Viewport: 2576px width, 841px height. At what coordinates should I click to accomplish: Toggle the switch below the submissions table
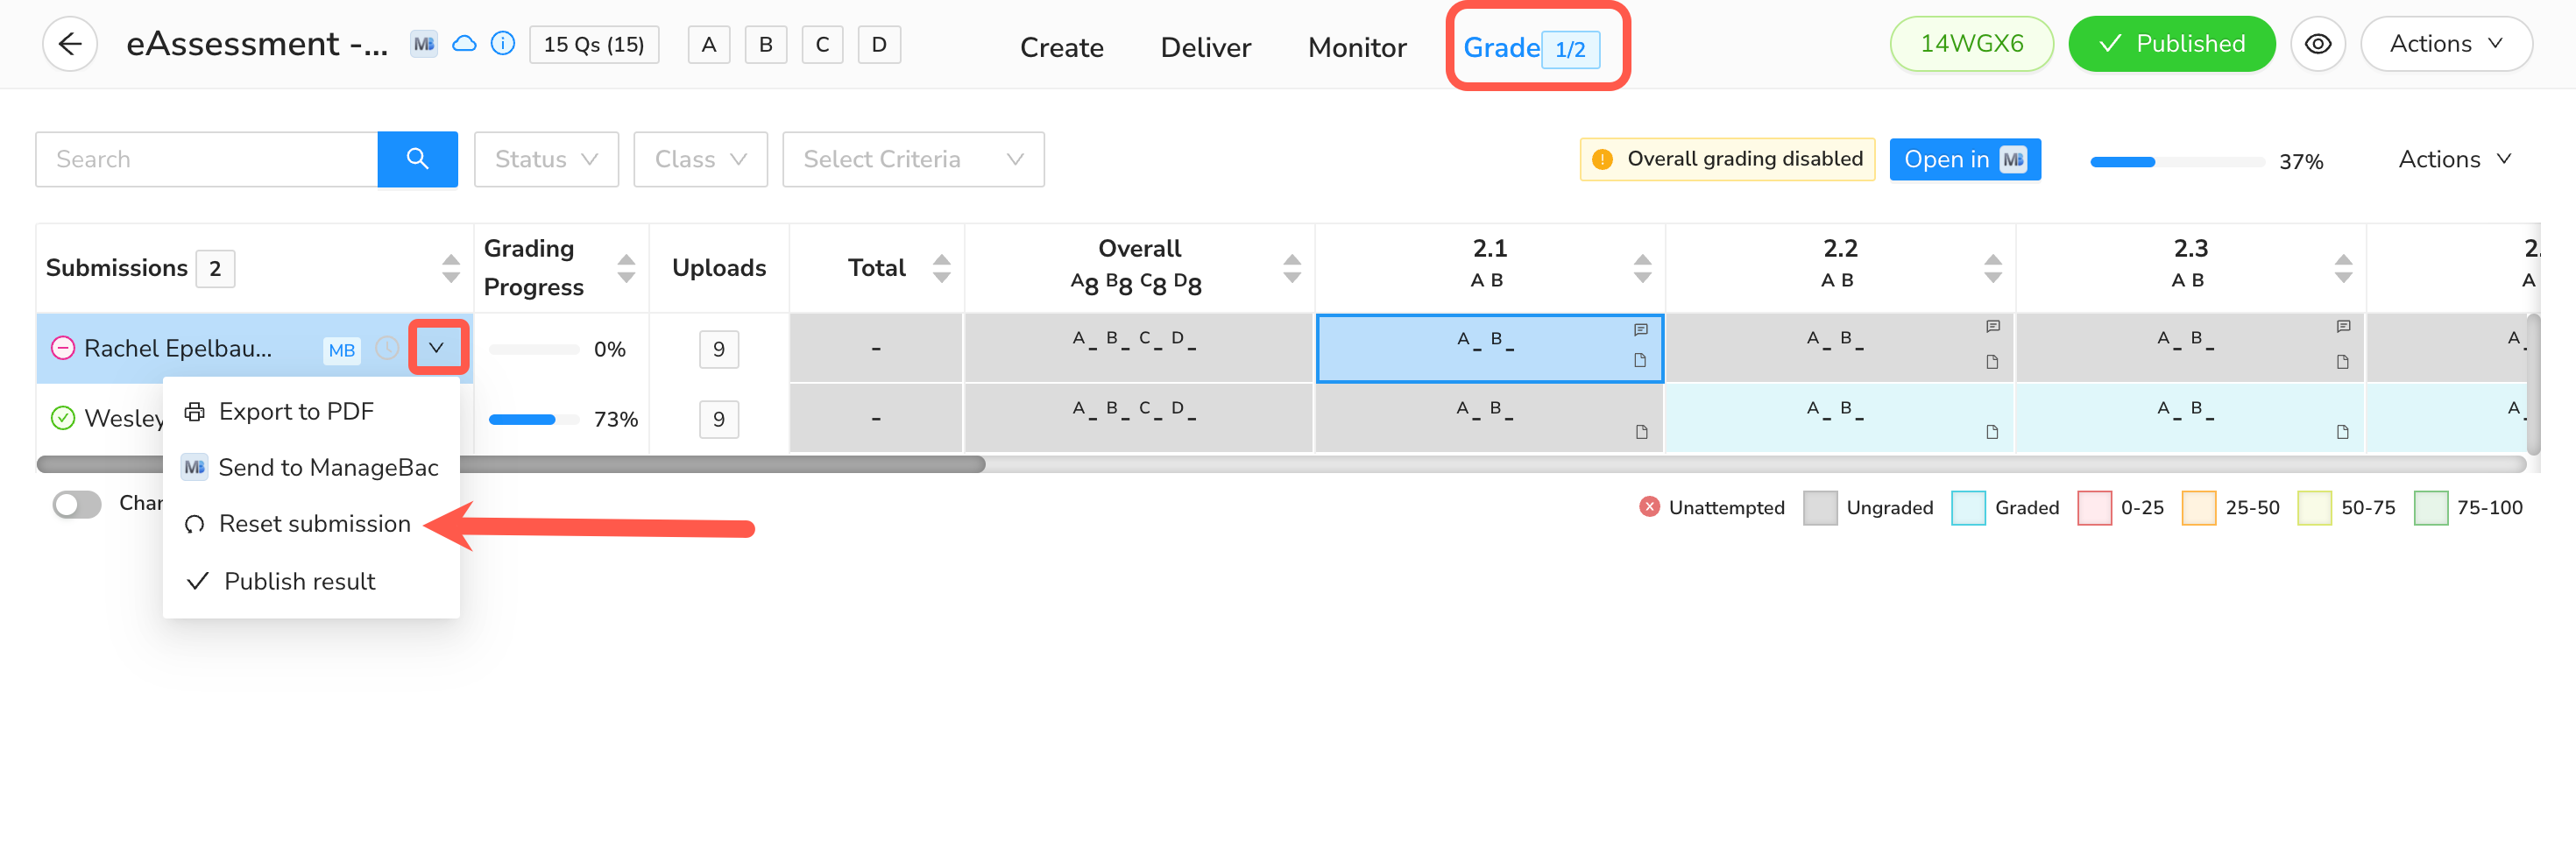(x=78, y=504)
